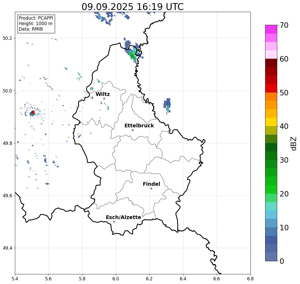
Task: Click the colorbar tick label 40
Action: click(284, 126)
